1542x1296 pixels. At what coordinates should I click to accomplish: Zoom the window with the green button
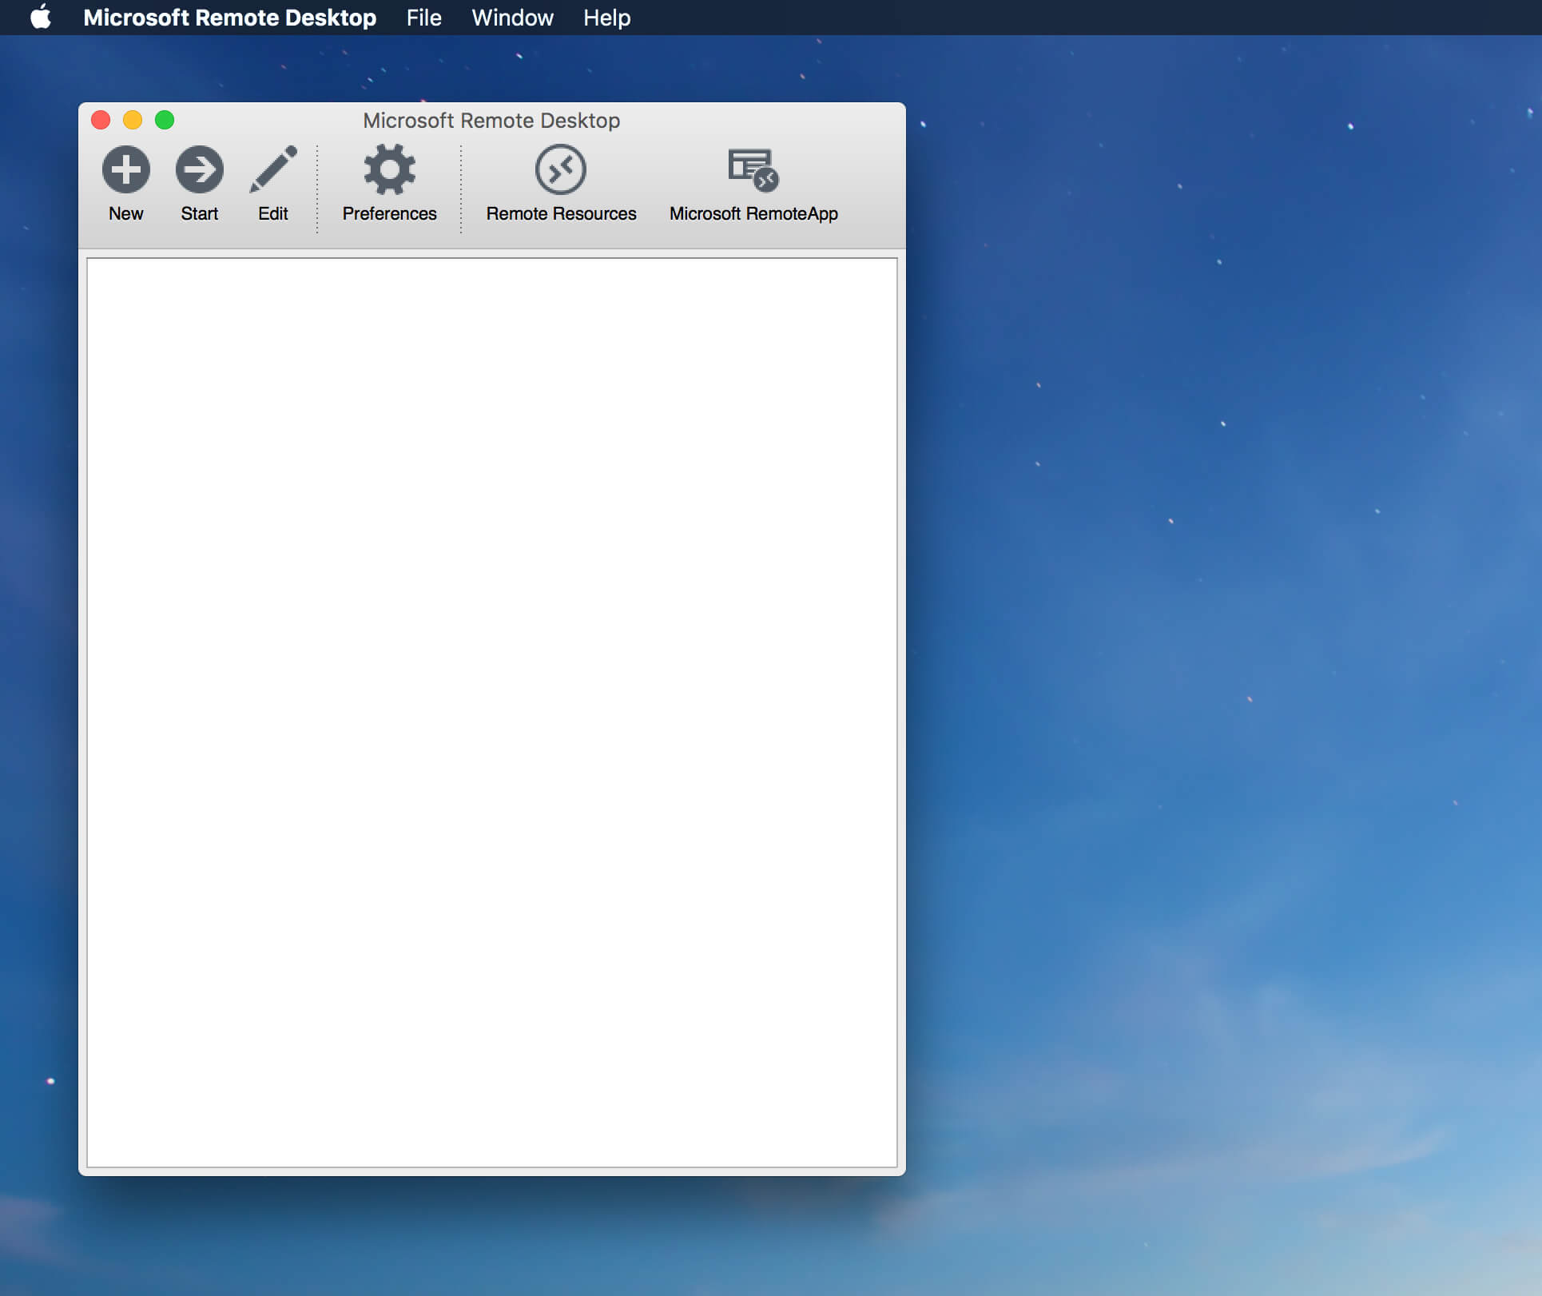point(165,120)
